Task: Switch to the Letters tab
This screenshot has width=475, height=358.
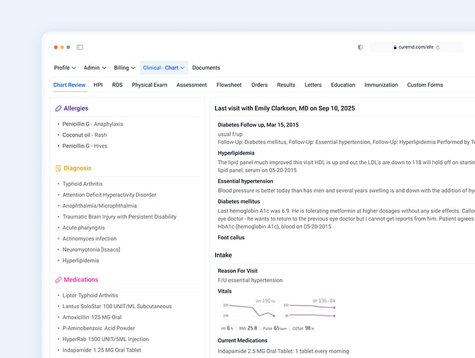Action: tap(313, 85)
